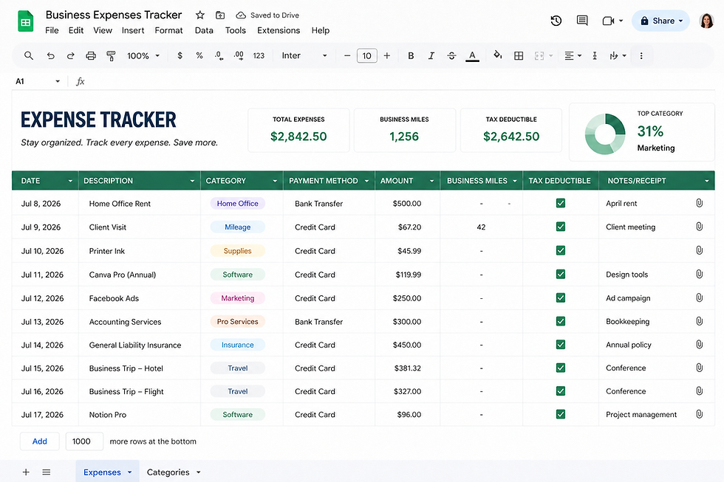
Task: Open the Inter font dropdown
Action: [x=304, y=56]
